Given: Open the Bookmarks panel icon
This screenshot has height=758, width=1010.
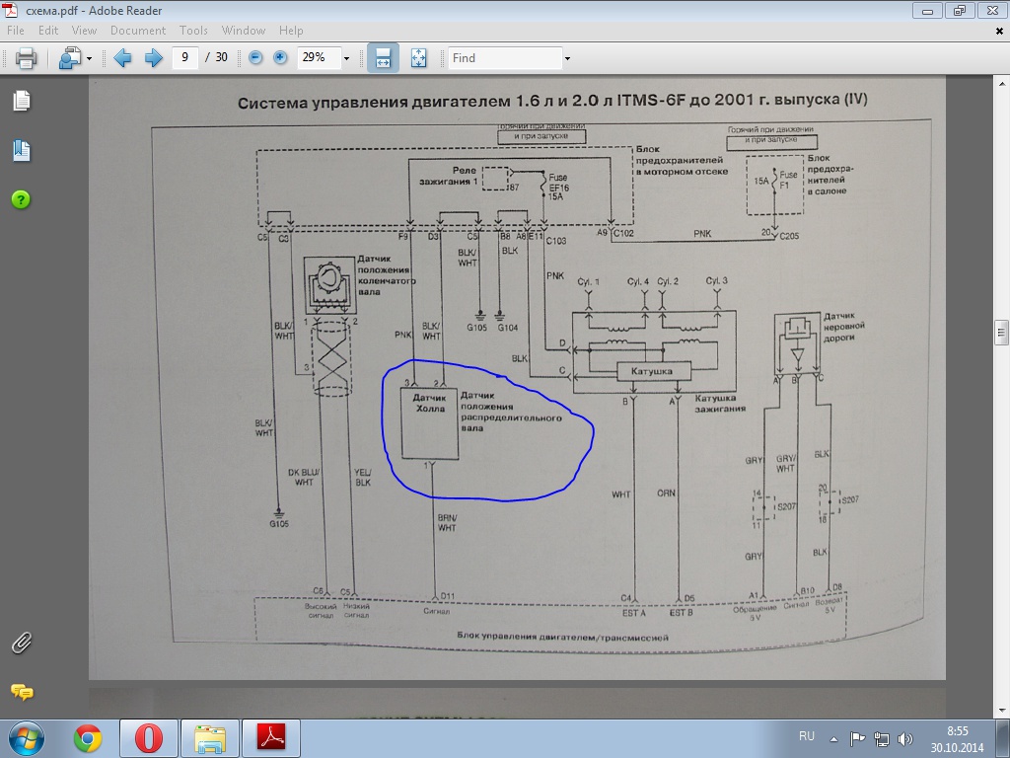Looking at the screenshot, I should tap(21, 151).
